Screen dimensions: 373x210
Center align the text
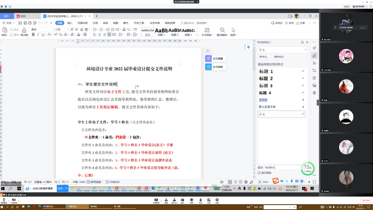[x=99, y=35]
